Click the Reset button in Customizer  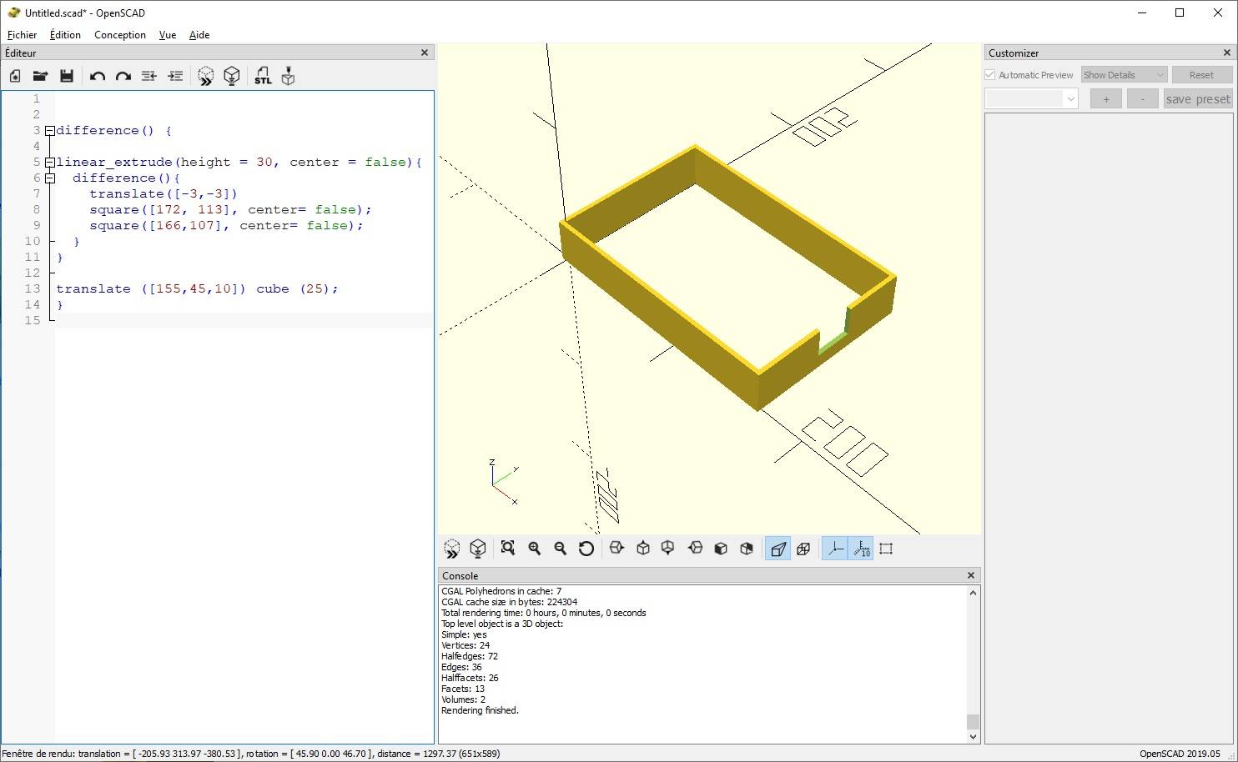[x=1201, y=75]
